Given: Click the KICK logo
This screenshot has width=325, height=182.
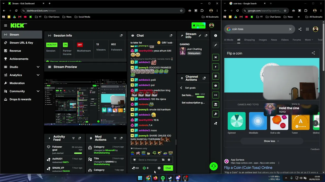Looking at the screenshot, I should point(19,25).
